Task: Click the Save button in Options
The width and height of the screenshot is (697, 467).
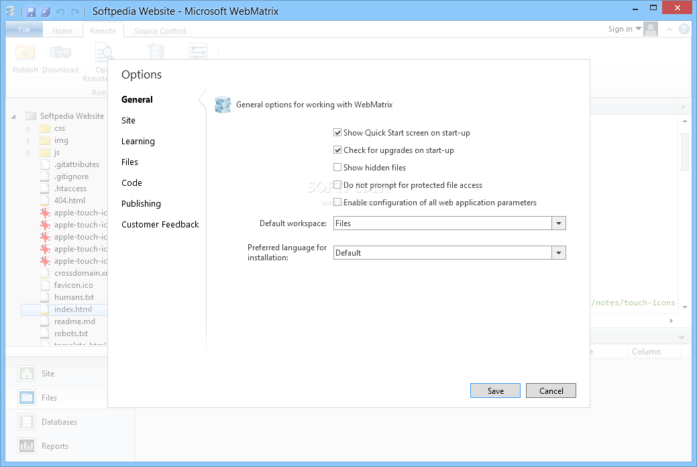Action: [x=495, y=391]
